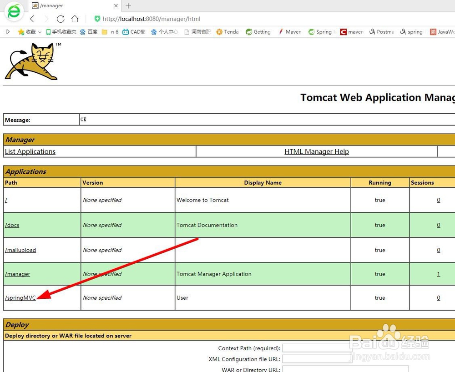Click sessions count 1 for /manager
This screenshot has width=455, height=372.
[439, 274]
